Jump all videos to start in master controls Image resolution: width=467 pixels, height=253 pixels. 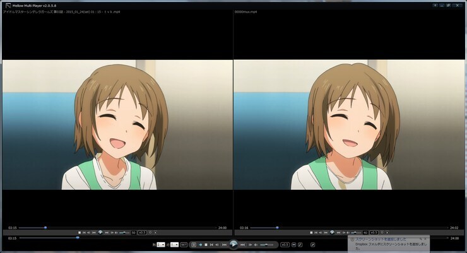click(x=211, y=245)
